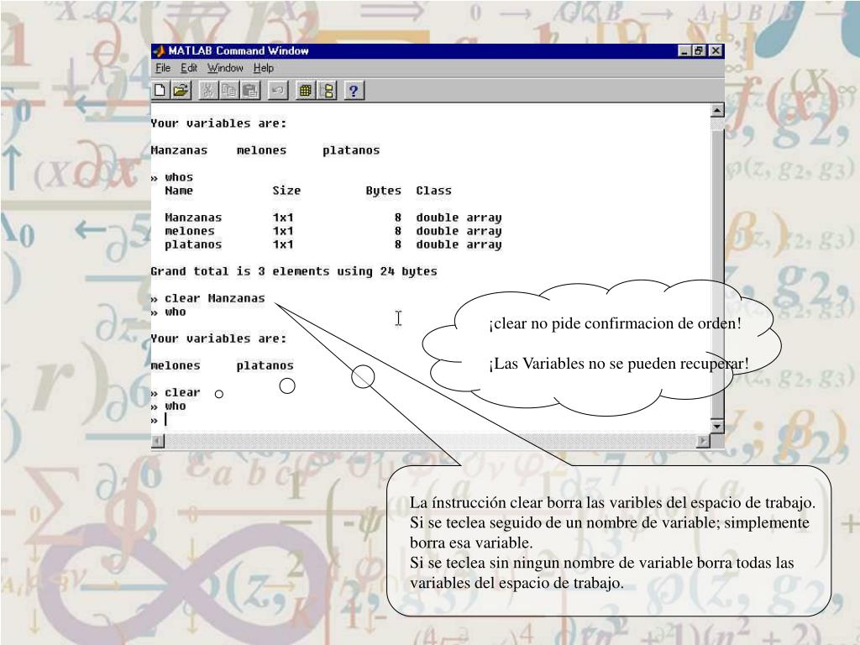This screenshot has width=860, height=645.
Task: Click the horizontal scrollbar left arrow
Action: pyautogui.click(x=158, y=440)
